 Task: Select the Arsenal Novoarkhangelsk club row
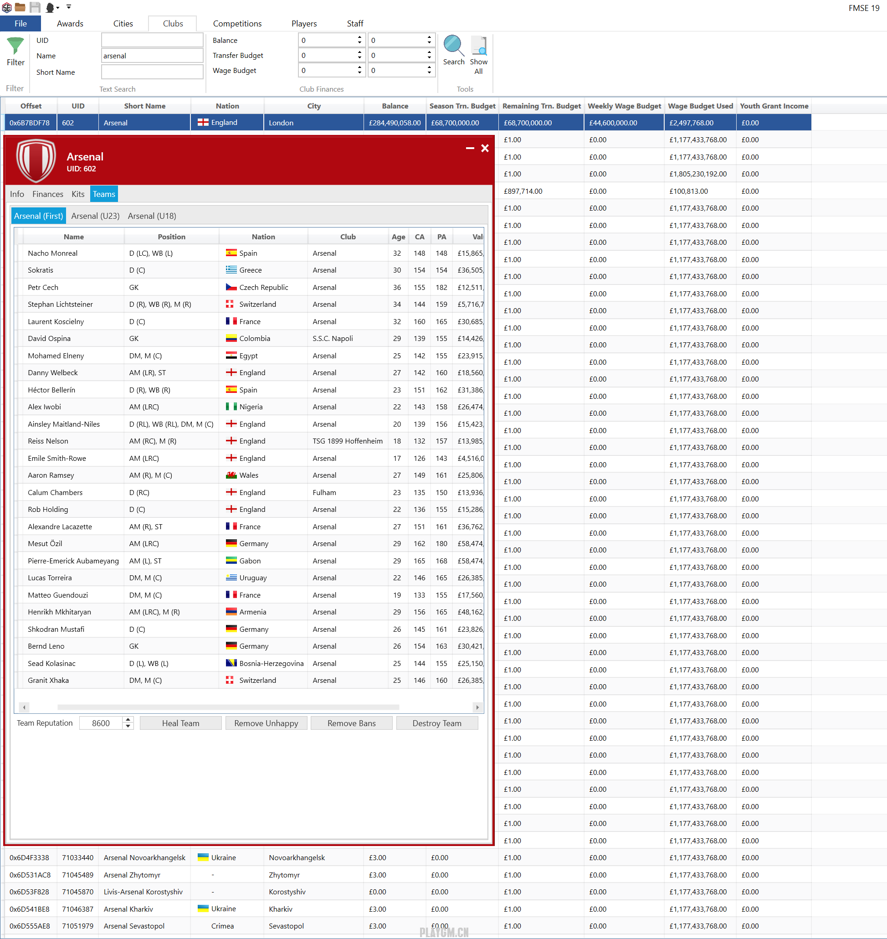(x=408, y=858)
